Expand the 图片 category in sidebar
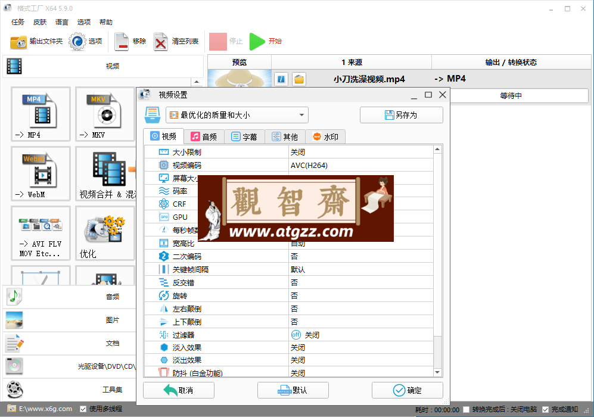The height and width of the screenshot is (417, 594). click(70, 320)
